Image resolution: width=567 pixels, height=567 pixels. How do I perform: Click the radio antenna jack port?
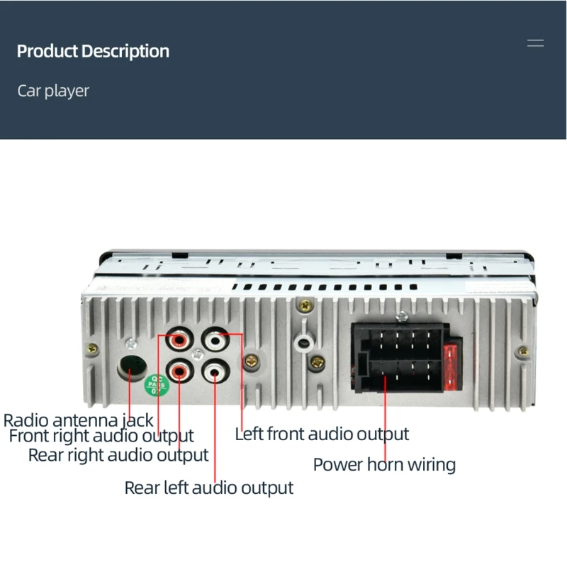(132, 368)
